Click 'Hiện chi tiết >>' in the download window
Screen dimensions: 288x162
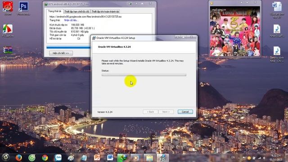click(x=61, y=53)
